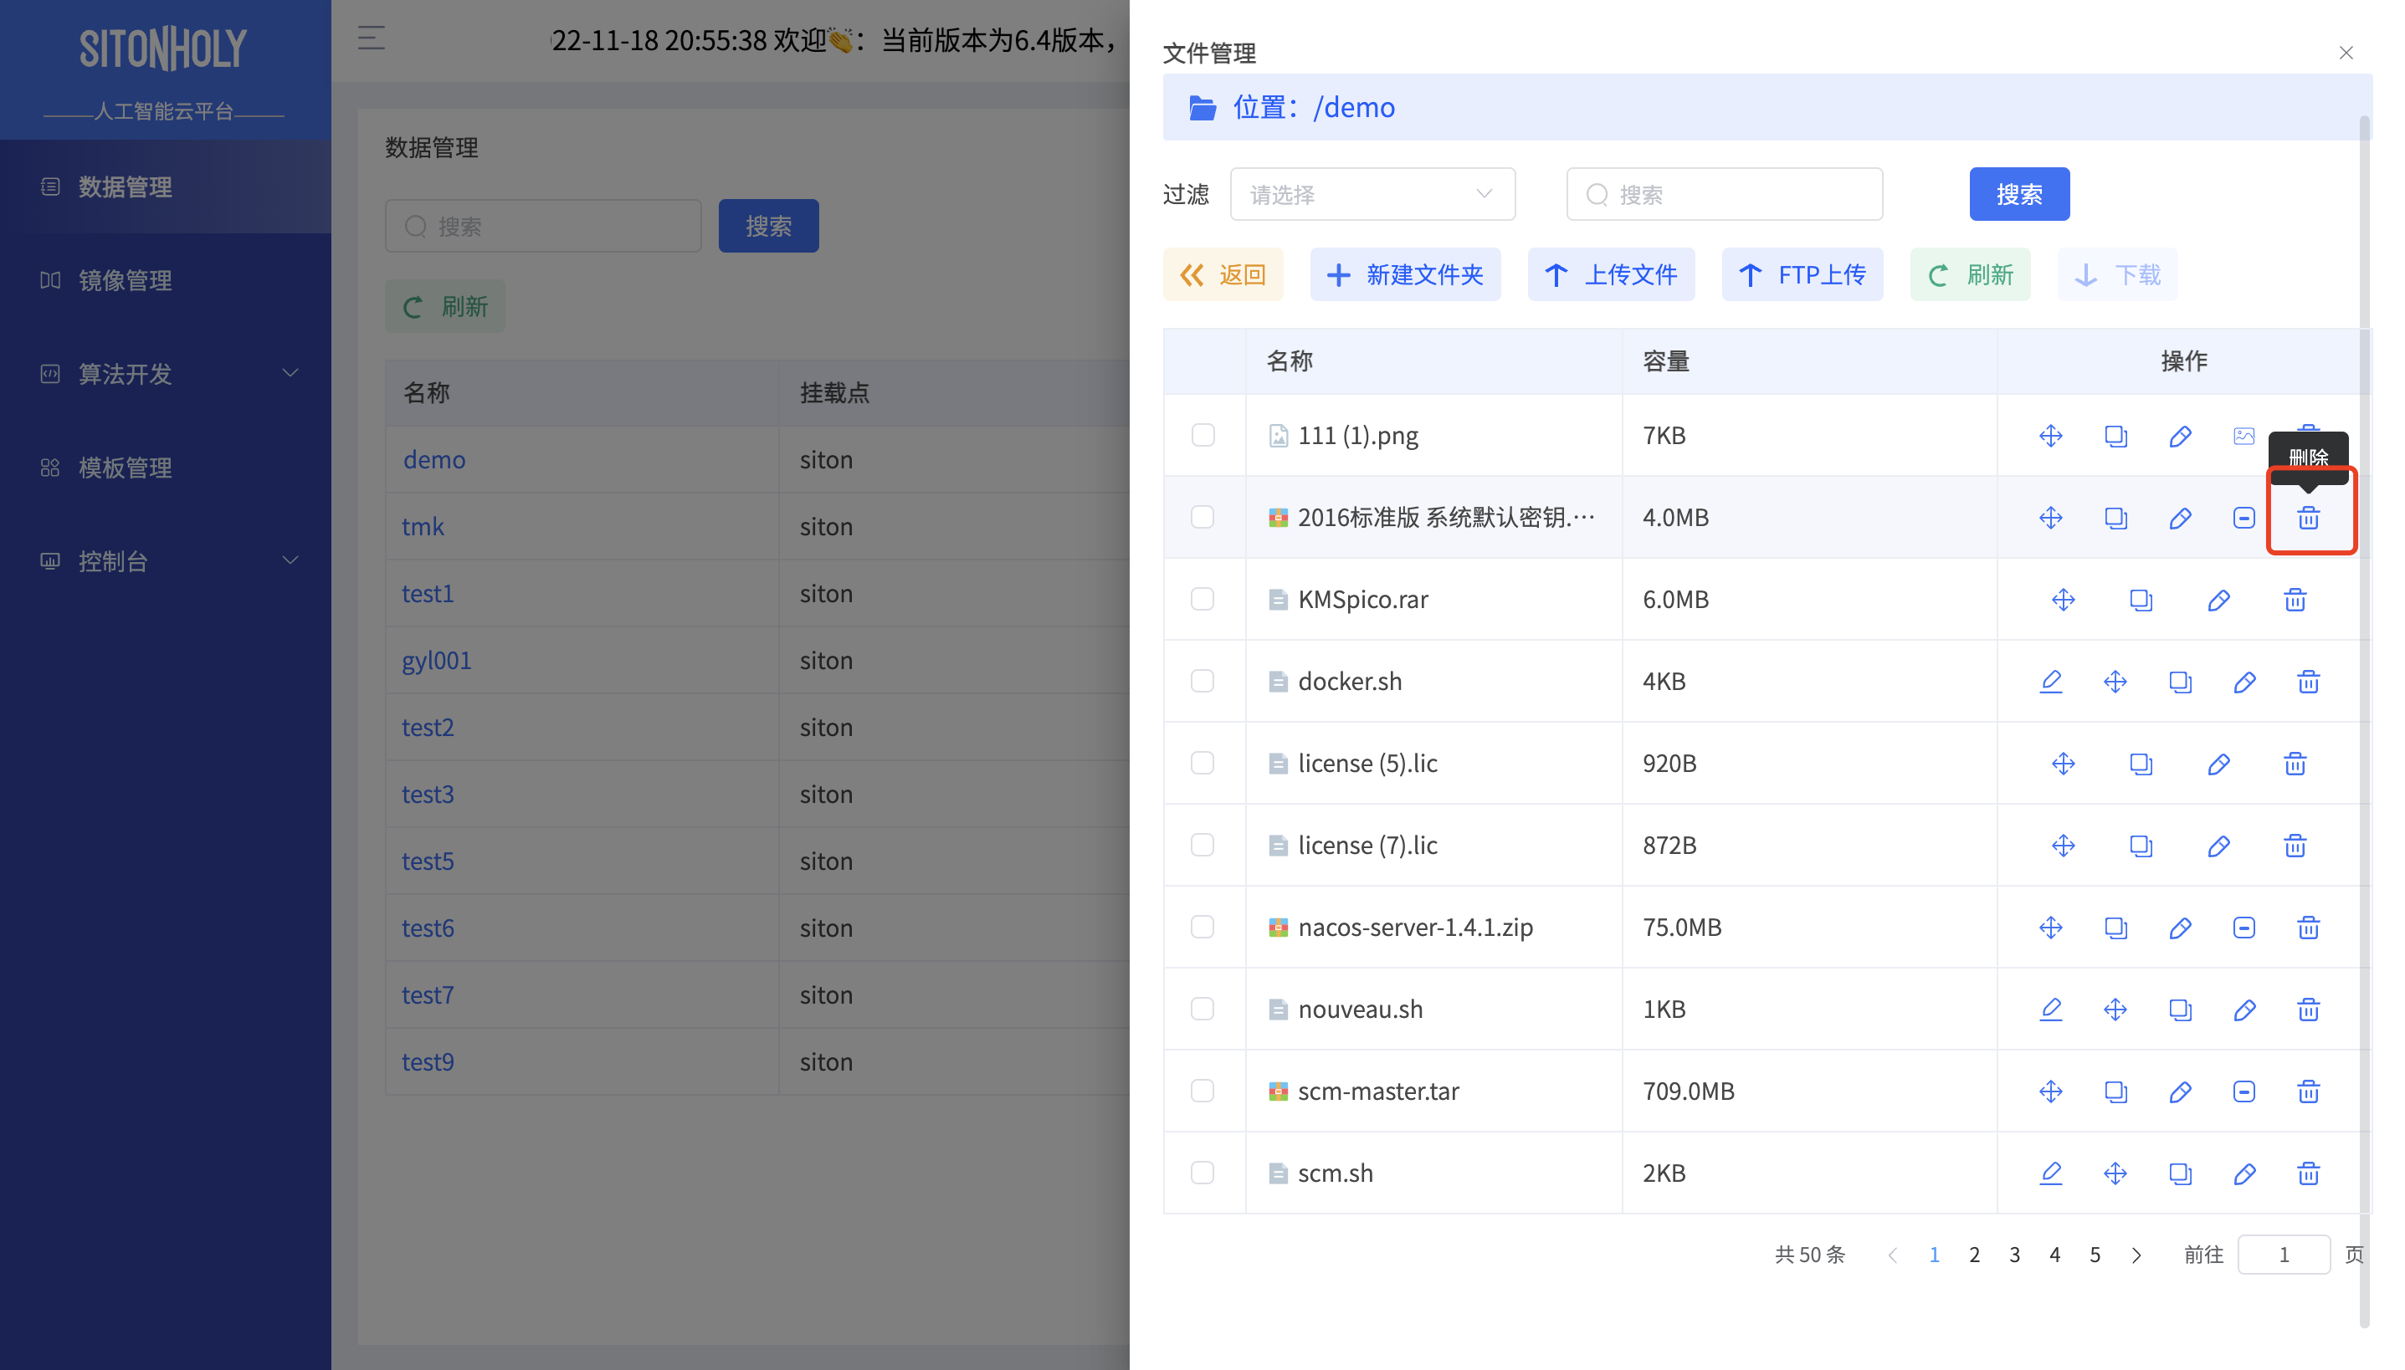The image size is (2405, 1370).
Task: Move the license (7).lic file
Action: click(x=2064, y=845)
